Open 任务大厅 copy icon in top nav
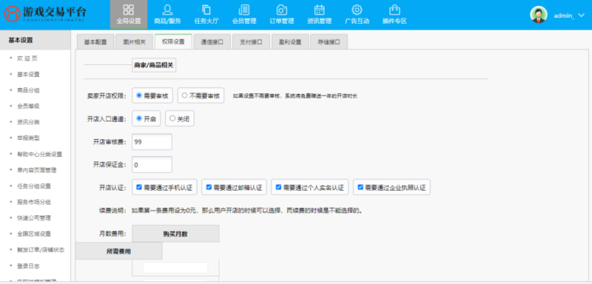This screenshot has height=284, width=592. coord(206,10)
